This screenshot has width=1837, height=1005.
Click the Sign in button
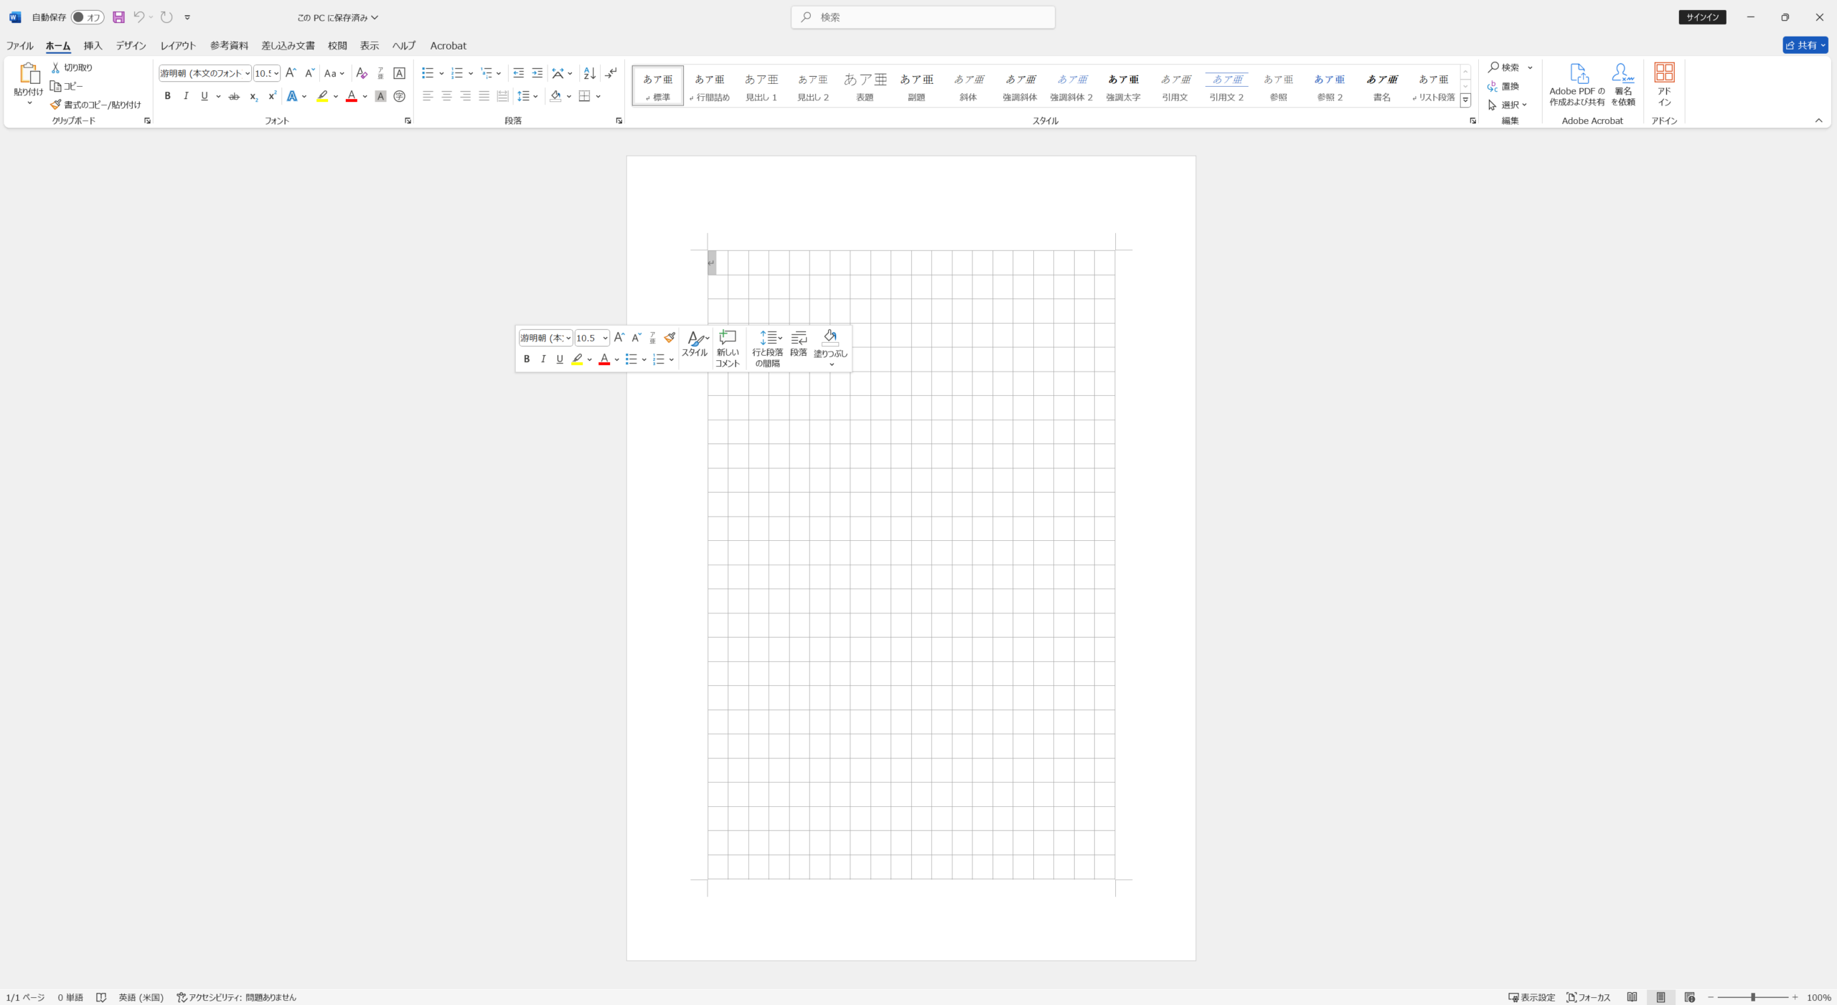1702,17
